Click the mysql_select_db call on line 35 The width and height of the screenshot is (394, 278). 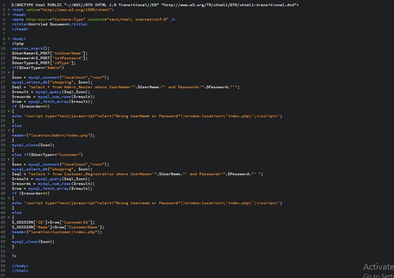(52, 169)
